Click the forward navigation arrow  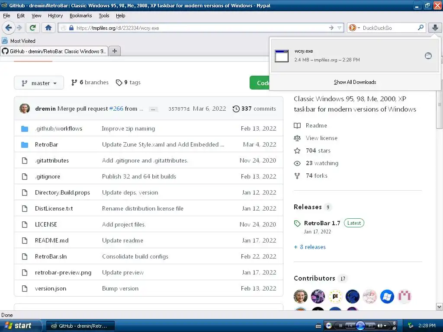pyautogui.click(x=19, y=28)
